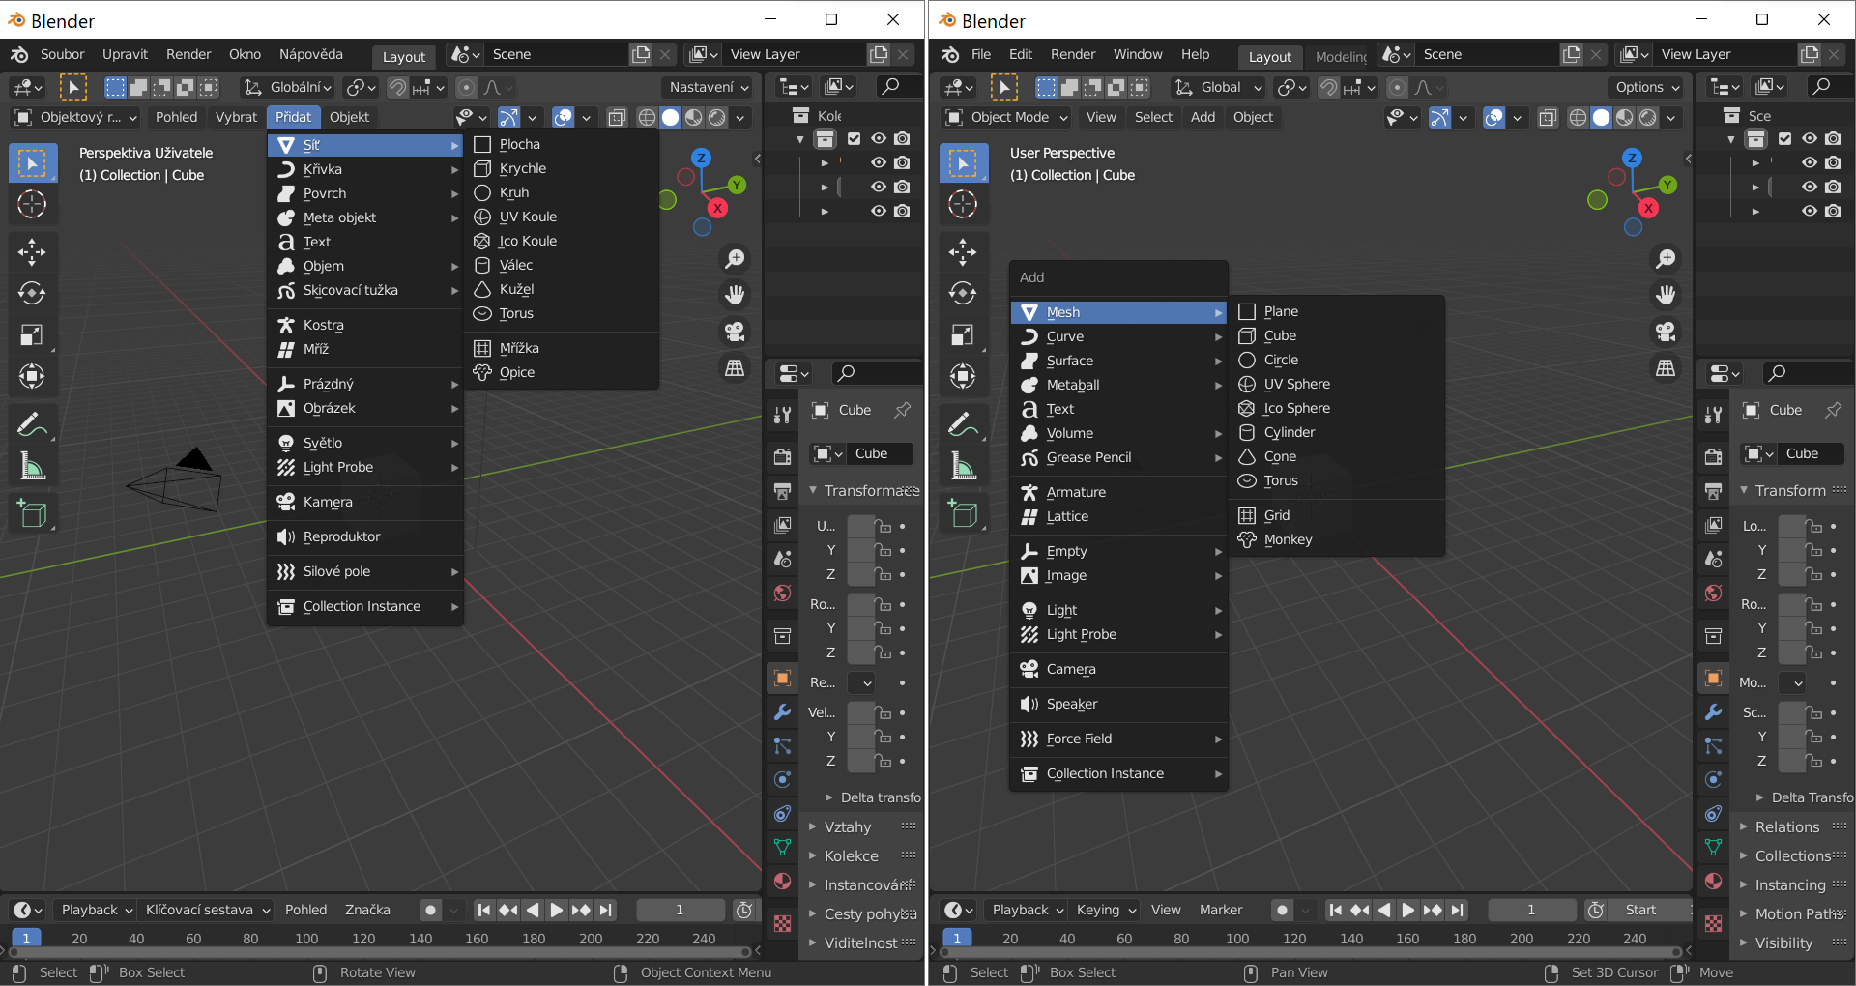Switch to the Layout workspace tab in left window
Viewport: 1856px width, 986px height.
click(x=404, y=56)
